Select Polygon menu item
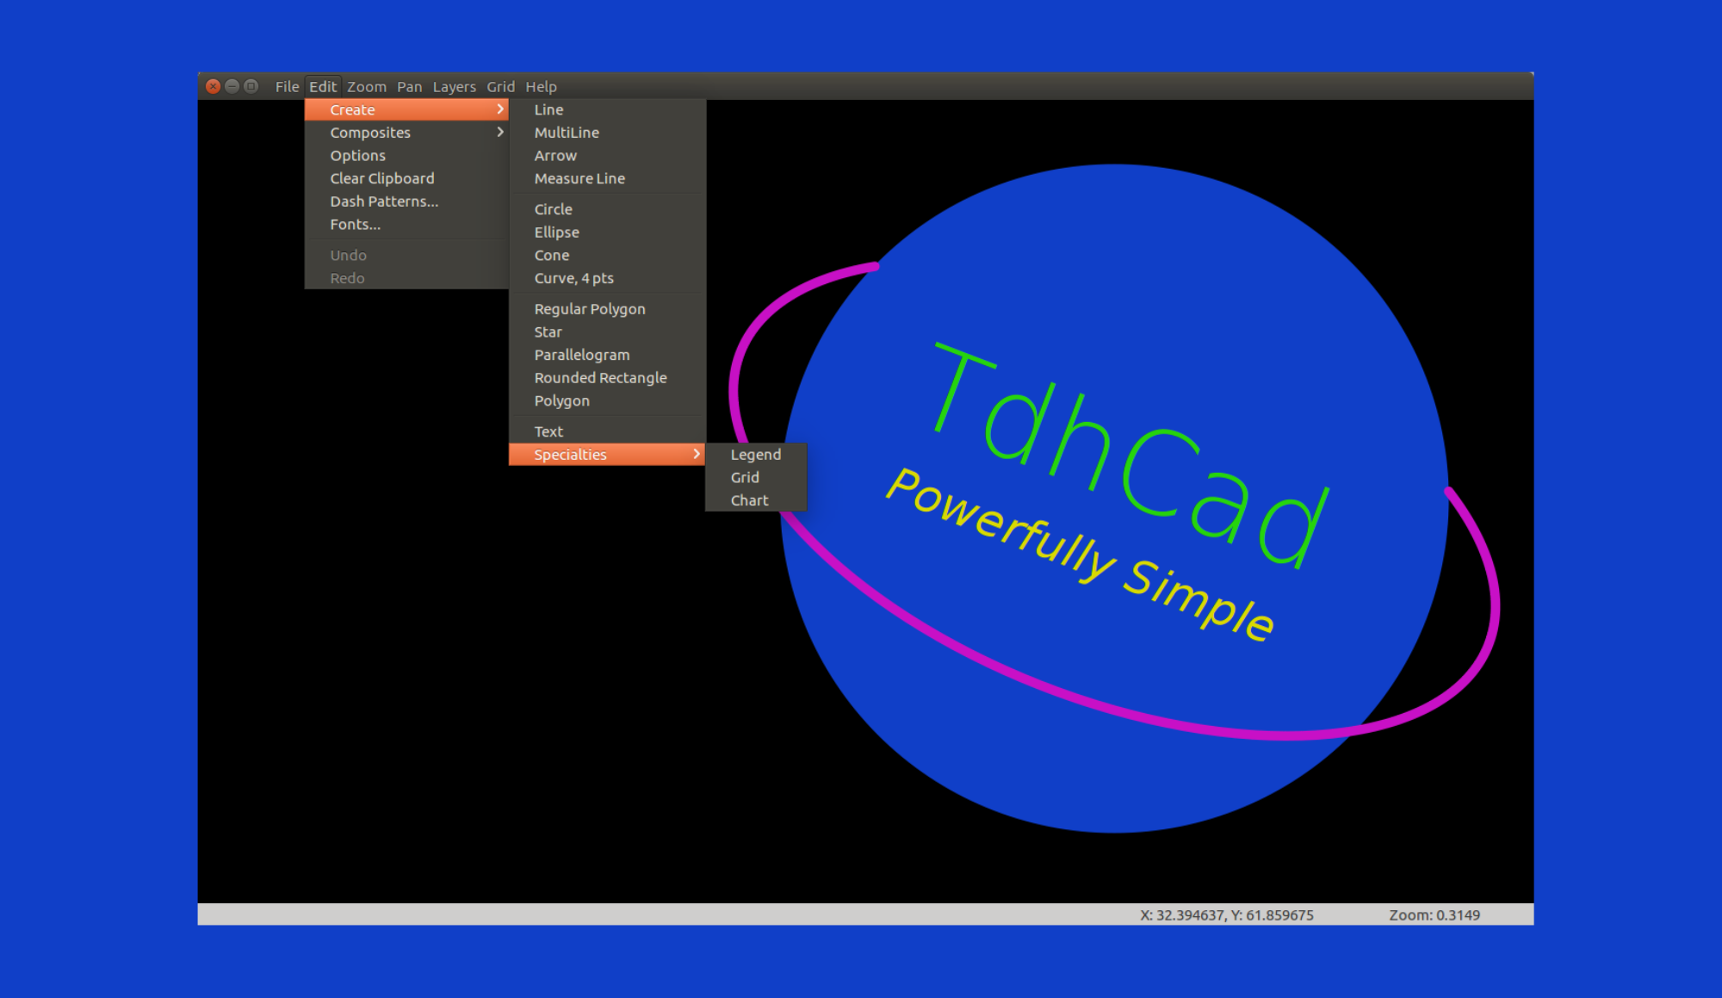This screenshot has height=998, width=1722. tap(608, 400)
